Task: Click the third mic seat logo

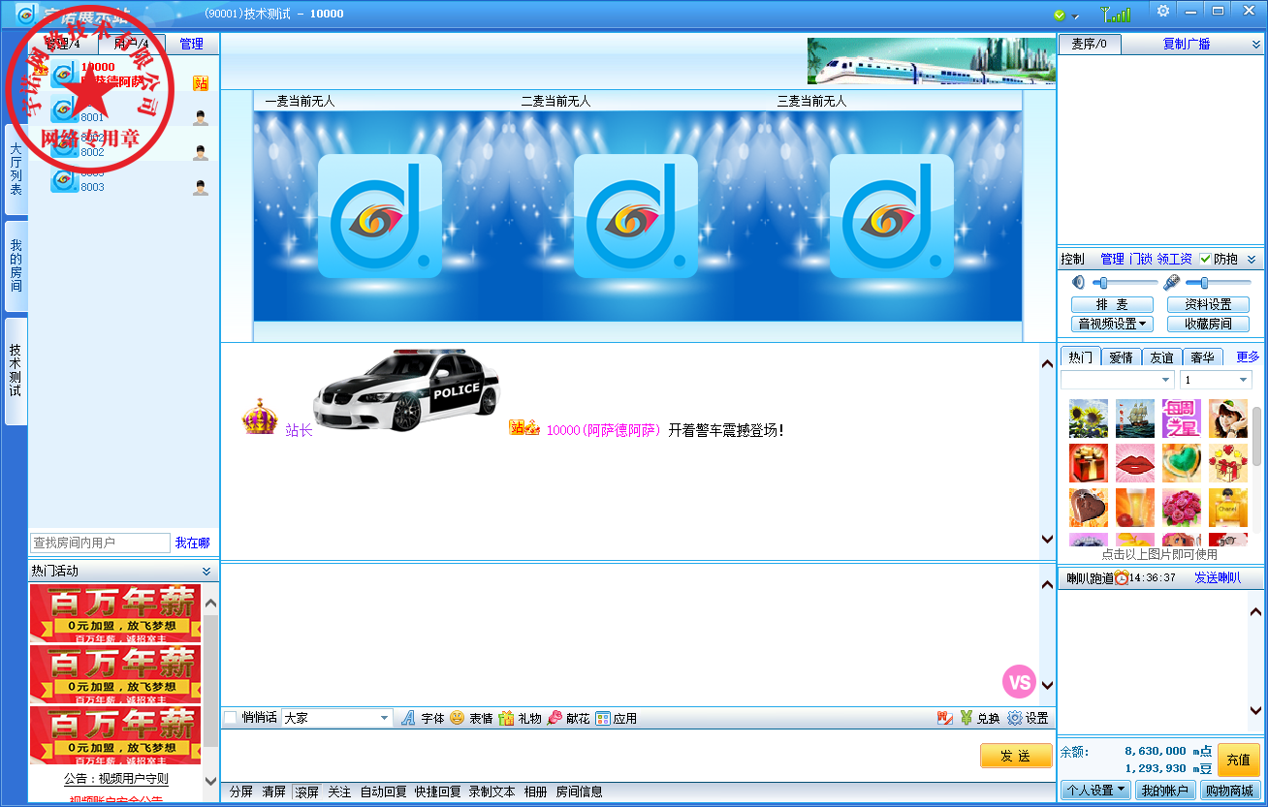Action: pos(892,216)
